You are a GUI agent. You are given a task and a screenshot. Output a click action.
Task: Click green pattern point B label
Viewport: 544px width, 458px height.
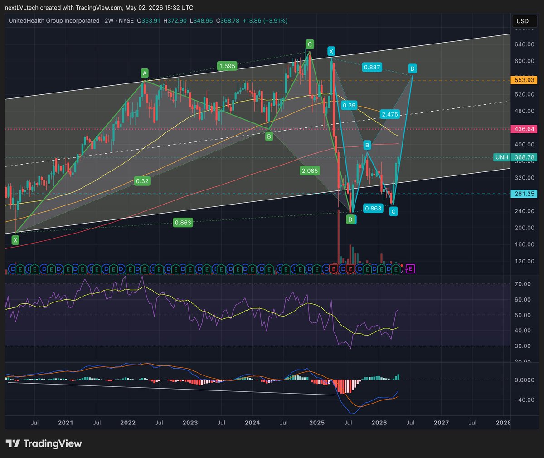click(269, 136)
